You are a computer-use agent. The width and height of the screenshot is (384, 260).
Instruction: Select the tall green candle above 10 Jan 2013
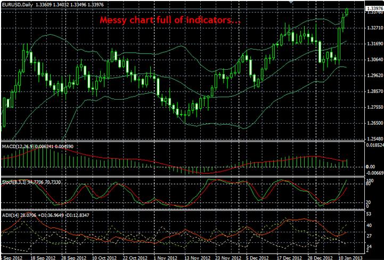[x=339, y=44]
